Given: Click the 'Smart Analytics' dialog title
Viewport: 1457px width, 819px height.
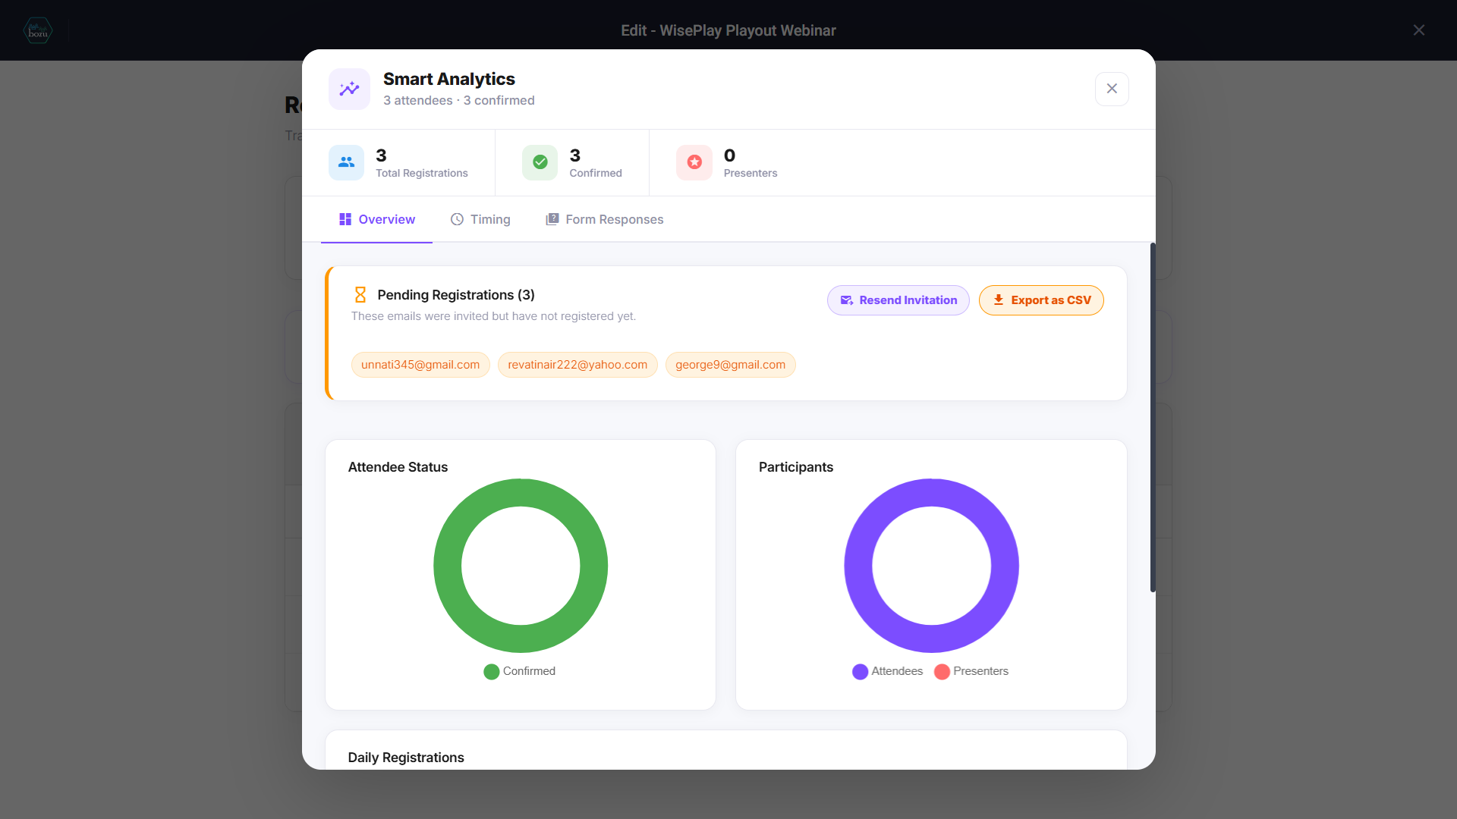Looking at the screenshot, I should pos(449,79).
